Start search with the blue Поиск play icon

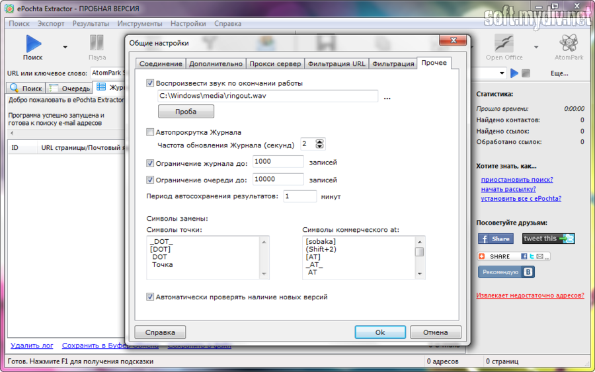34,44
